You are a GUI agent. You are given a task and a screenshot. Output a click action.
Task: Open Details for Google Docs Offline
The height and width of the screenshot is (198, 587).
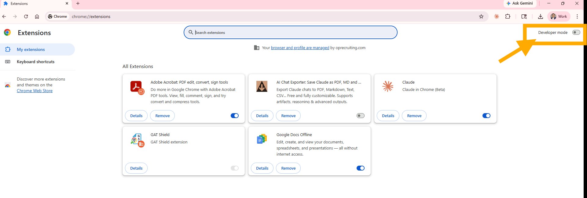click(262, 168)
